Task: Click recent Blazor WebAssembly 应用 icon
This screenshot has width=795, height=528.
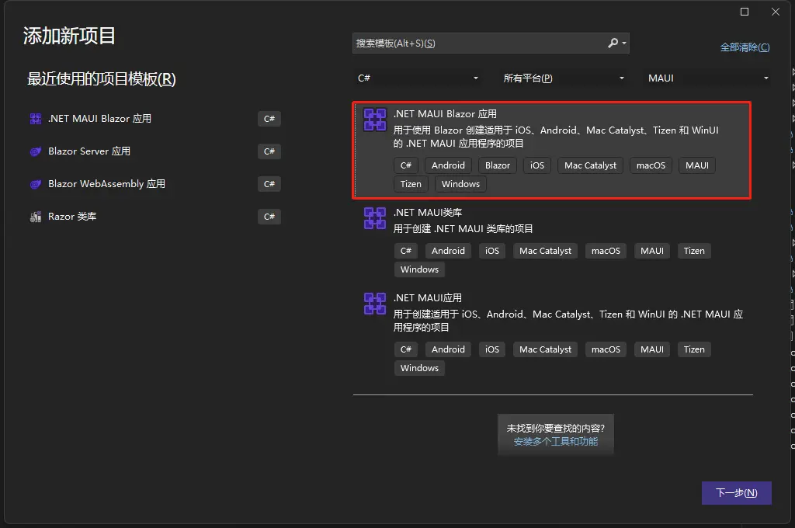Action: tap(36, 184)
